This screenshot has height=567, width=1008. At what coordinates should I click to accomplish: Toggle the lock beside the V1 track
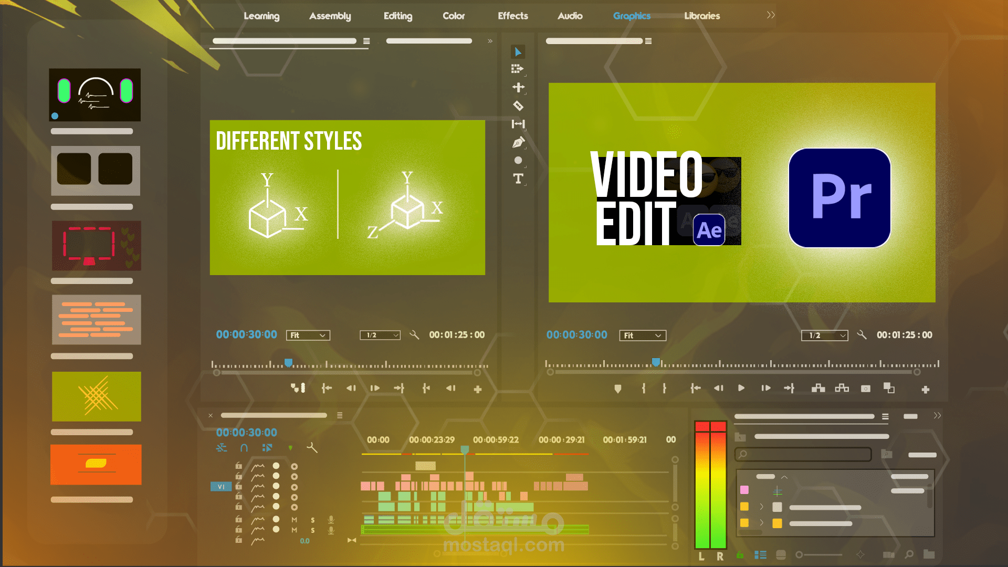[x=239, y=486]
